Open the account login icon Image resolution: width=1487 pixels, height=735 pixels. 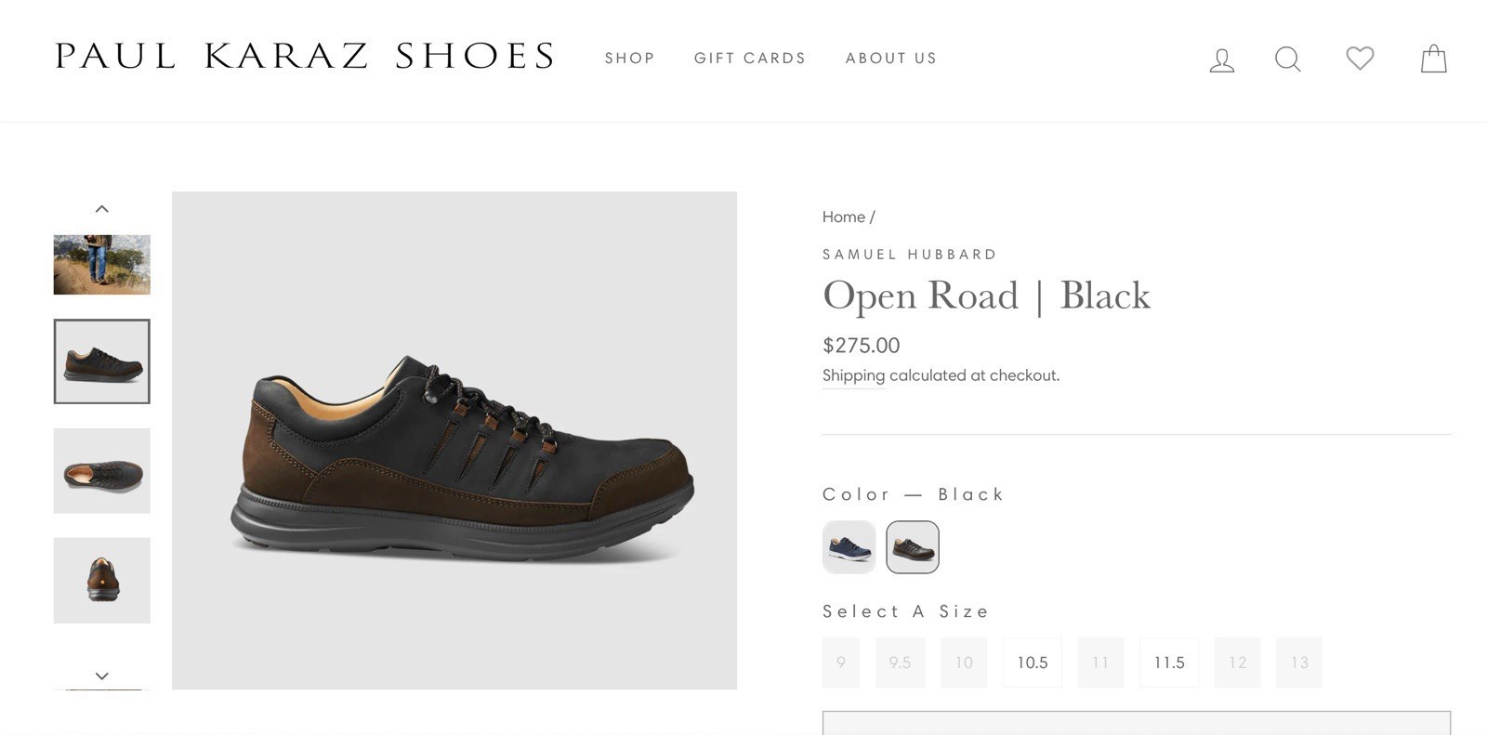(x=1221, y=59)
